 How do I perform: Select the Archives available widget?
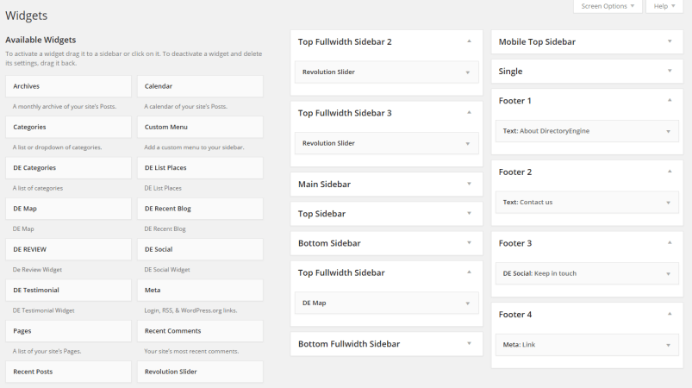pos(68,86)
